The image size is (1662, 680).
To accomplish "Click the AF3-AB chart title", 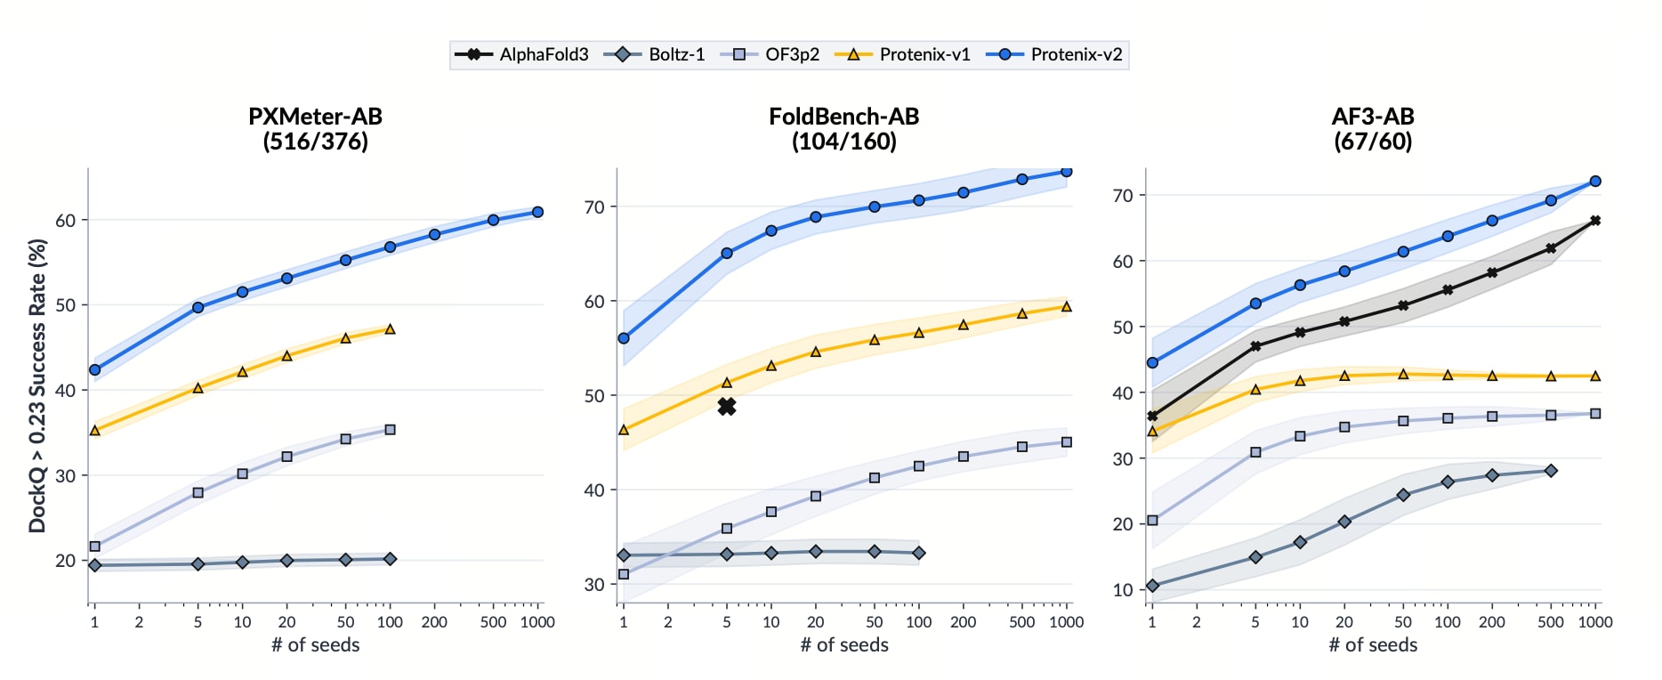I will pos(1373,128).
